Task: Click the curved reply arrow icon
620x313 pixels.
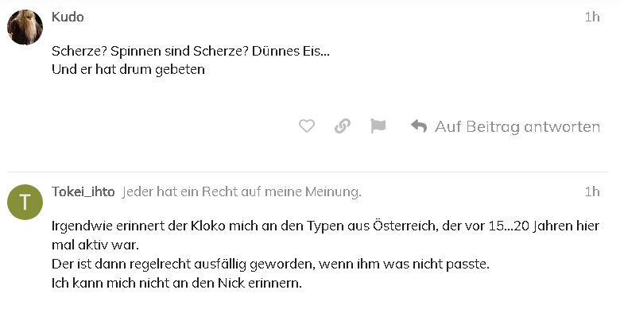Action: tap(419, 126)
